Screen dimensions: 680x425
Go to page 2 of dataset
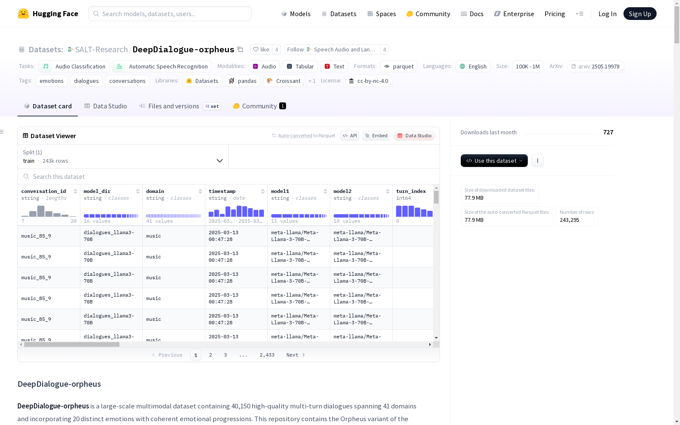pos(210,355)
